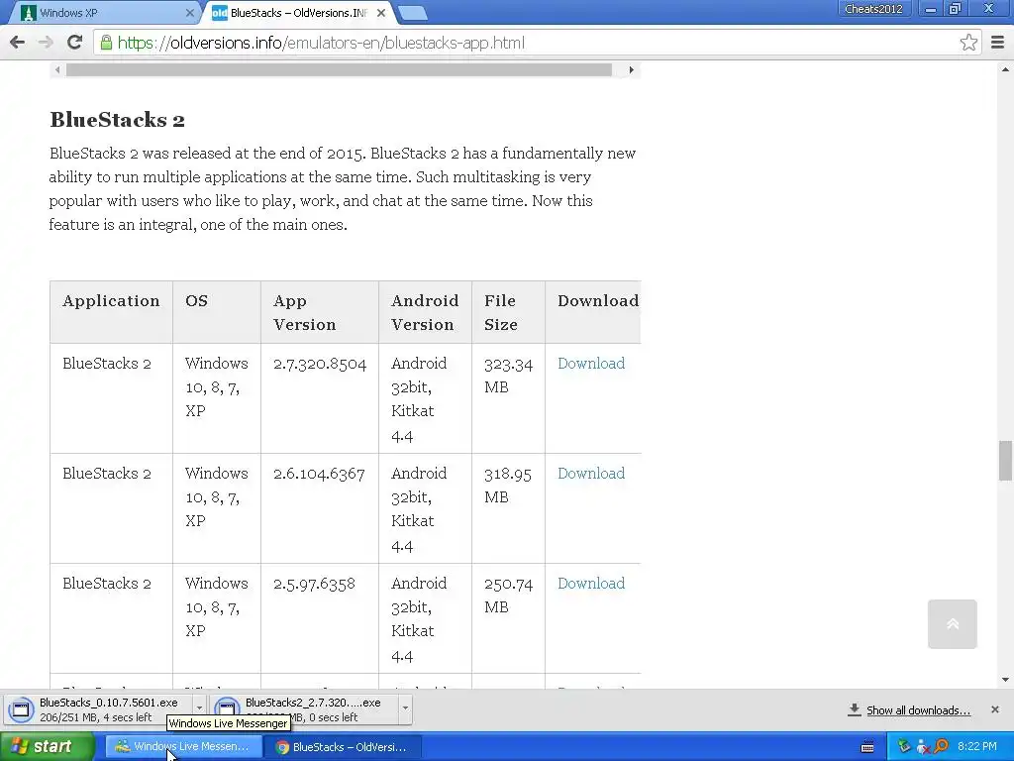Viewport: 1014px width, 761px height.
Task: Click the Cheats2012 profile button
Action: pyautogui.click(x=873, y=9)
